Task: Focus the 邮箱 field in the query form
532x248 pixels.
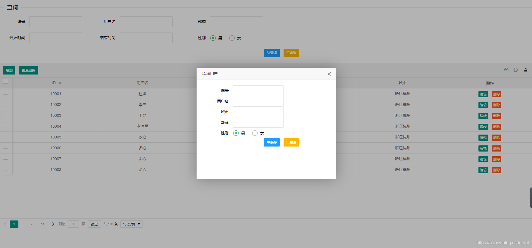Action: click(x=236, y=22)
